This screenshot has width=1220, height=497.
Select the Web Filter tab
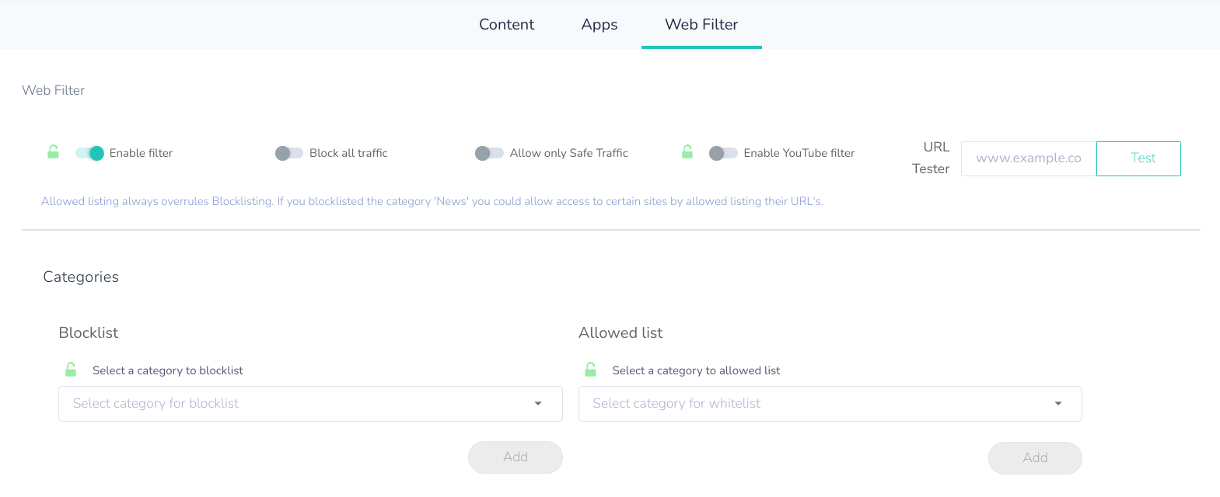point(701,24)
